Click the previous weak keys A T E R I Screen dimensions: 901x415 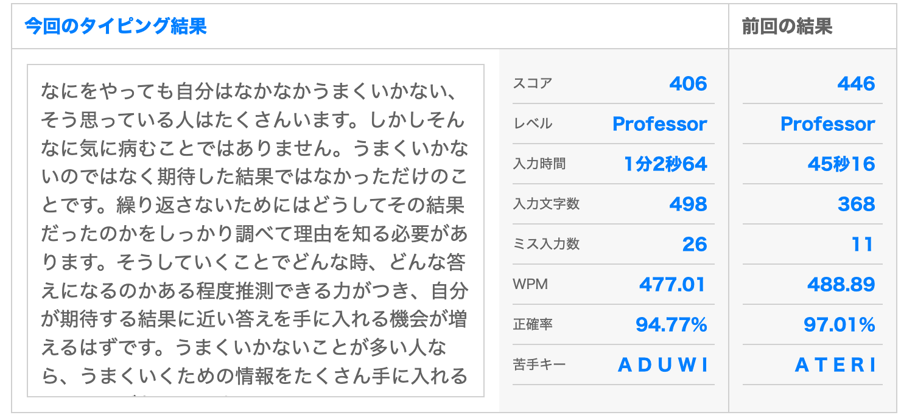pyautogui.click(x=836, y=364)
